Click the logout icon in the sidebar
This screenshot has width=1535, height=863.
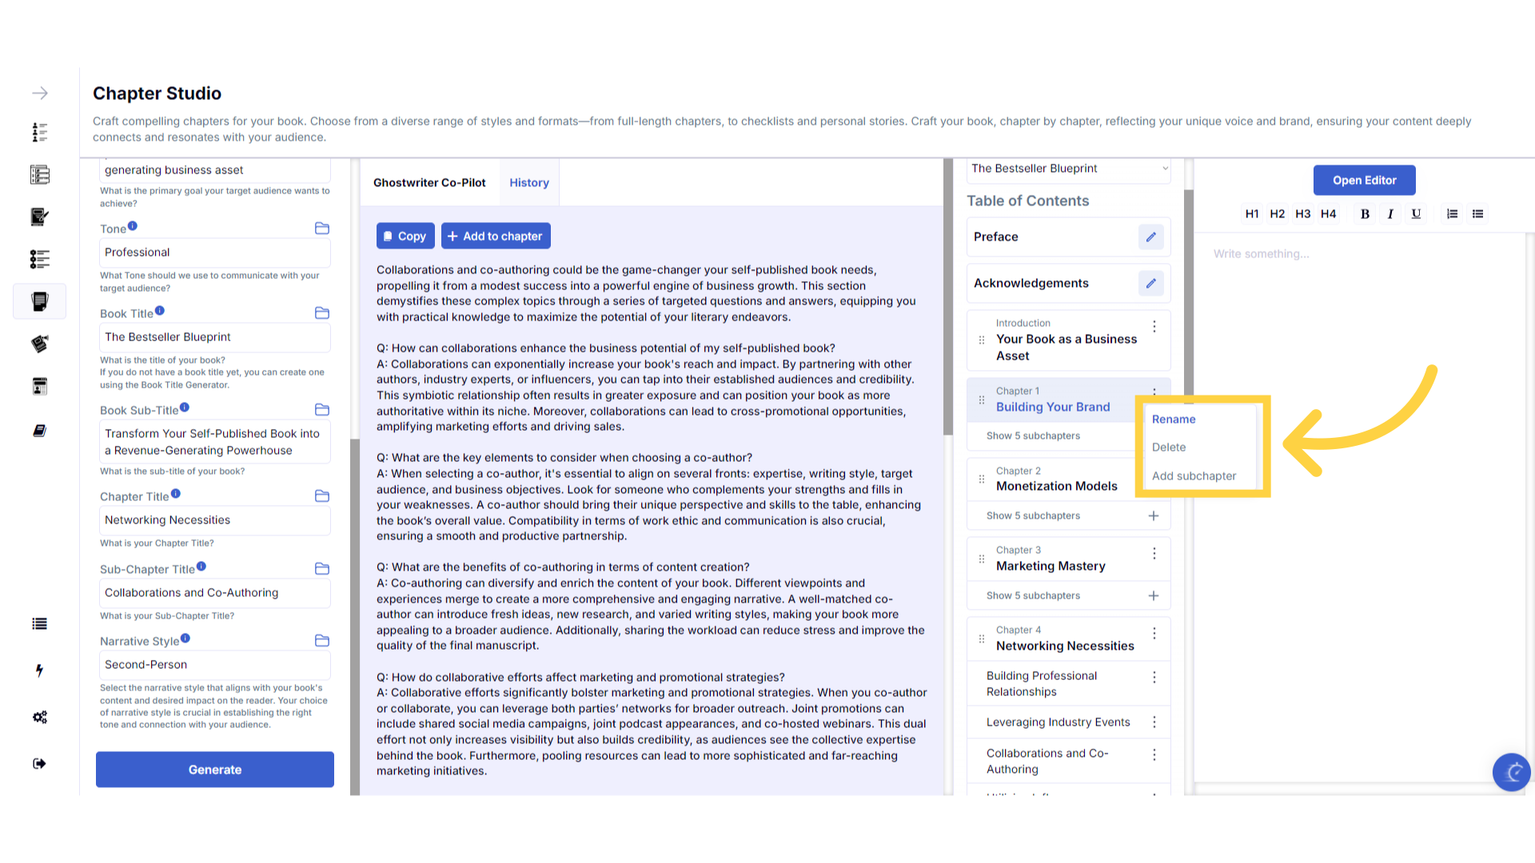click(x=39, y=763)
